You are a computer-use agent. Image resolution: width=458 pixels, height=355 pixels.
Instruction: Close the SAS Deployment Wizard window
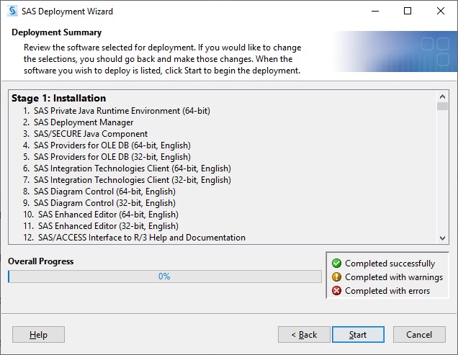(441, 11)
